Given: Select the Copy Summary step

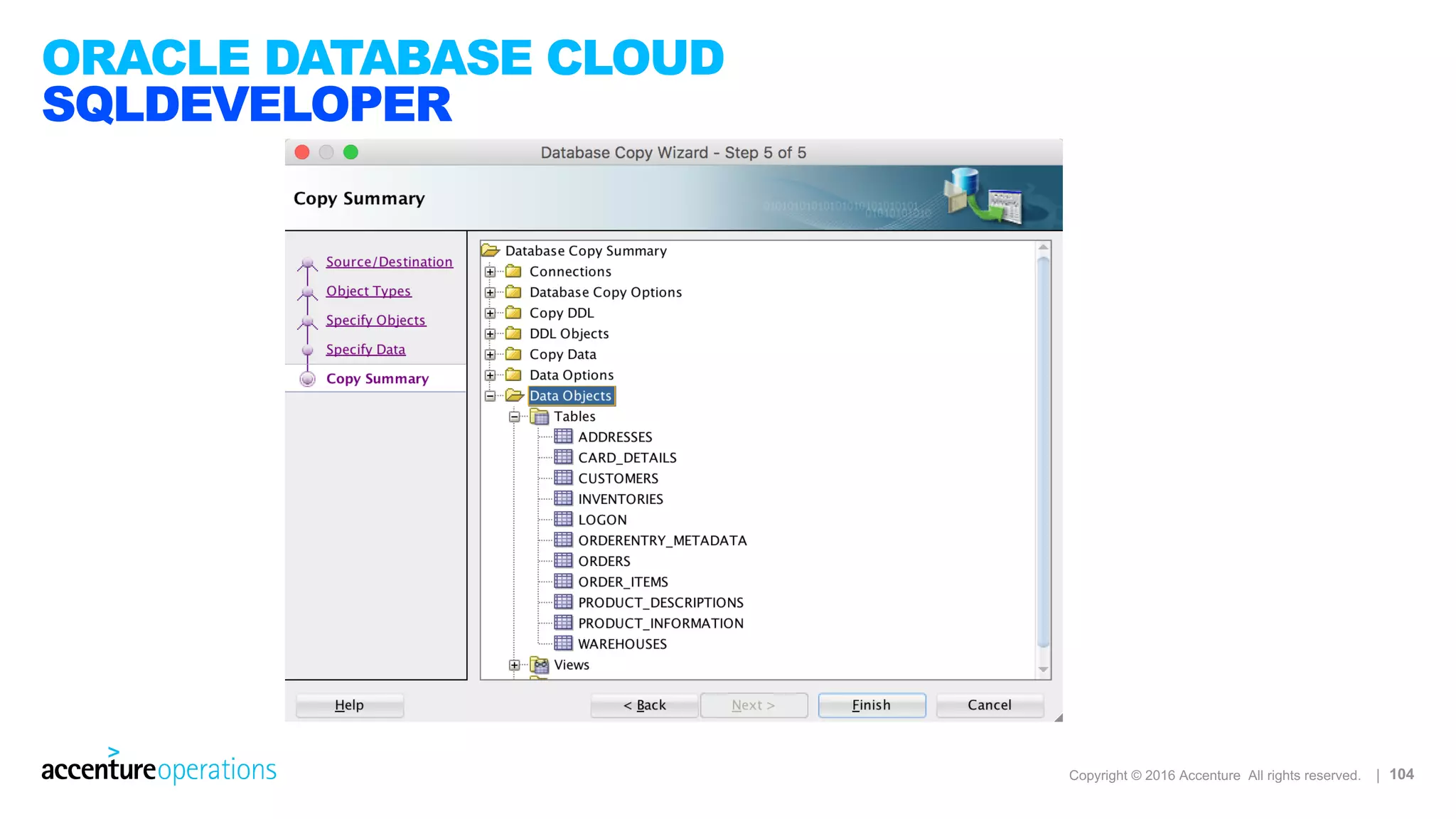Looking at the screenshot, I should point(377,378).
